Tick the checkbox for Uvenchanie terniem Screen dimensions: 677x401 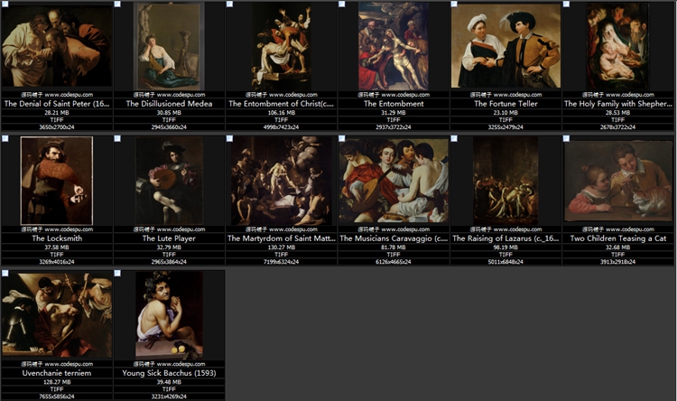tap(5, 273)
